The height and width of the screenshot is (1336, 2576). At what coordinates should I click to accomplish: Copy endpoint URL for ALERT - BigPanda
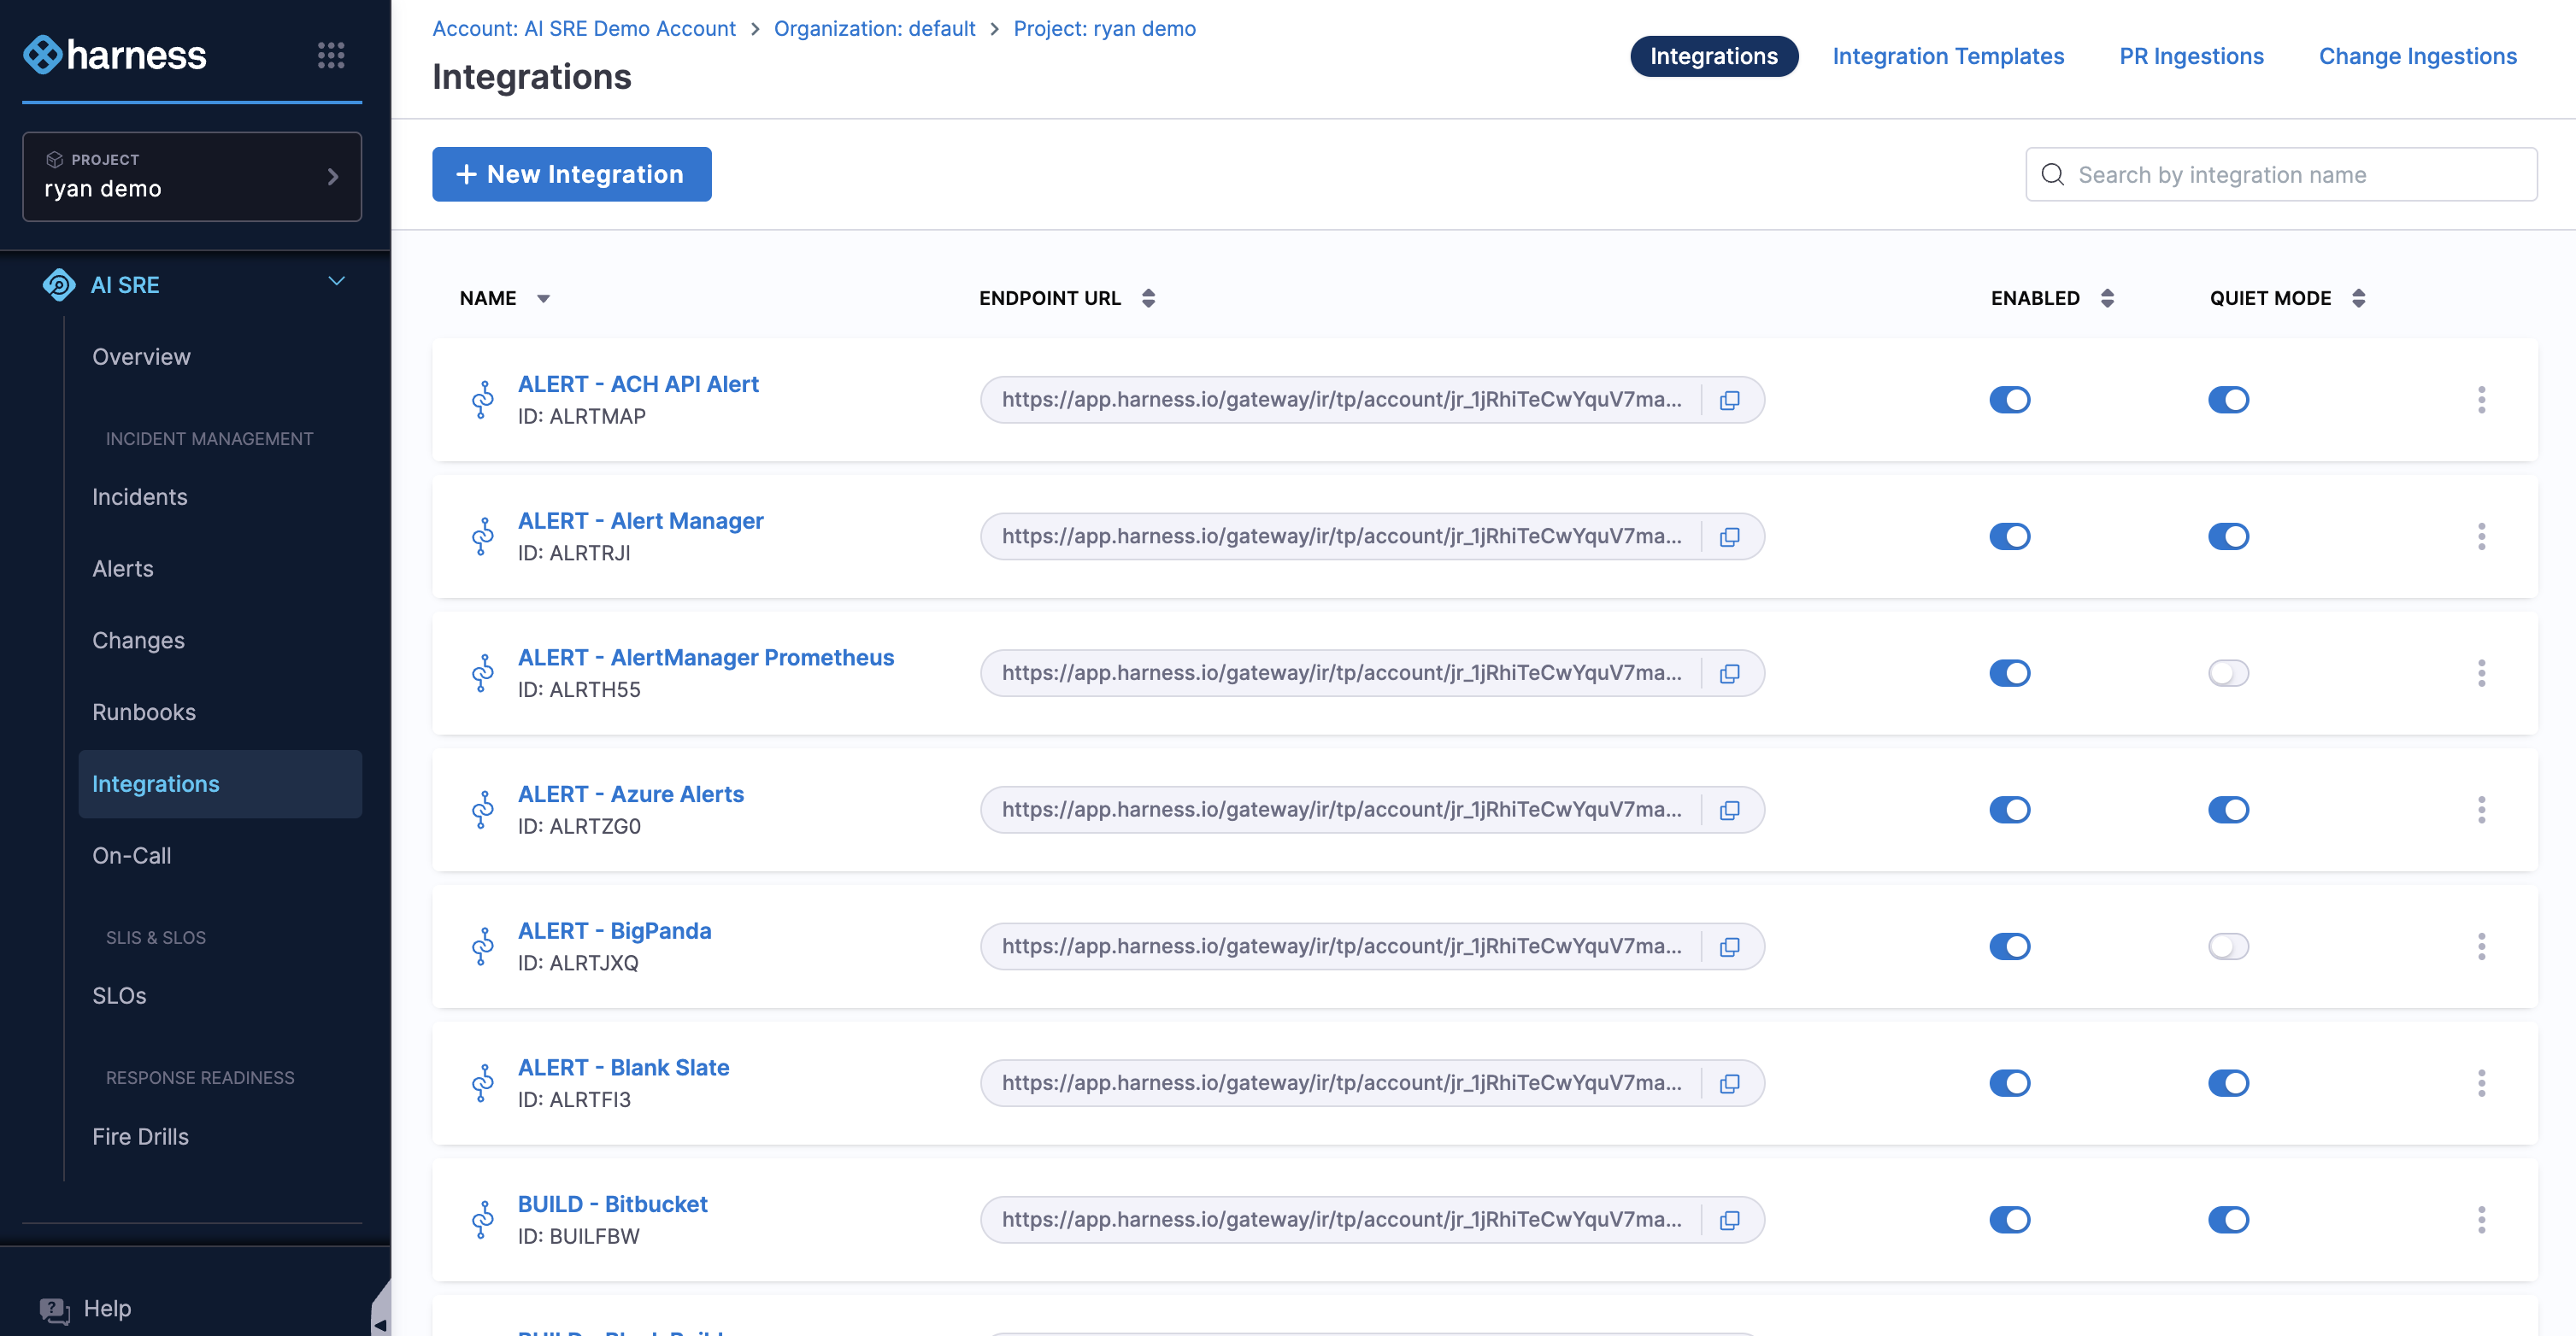(1729, 946)
